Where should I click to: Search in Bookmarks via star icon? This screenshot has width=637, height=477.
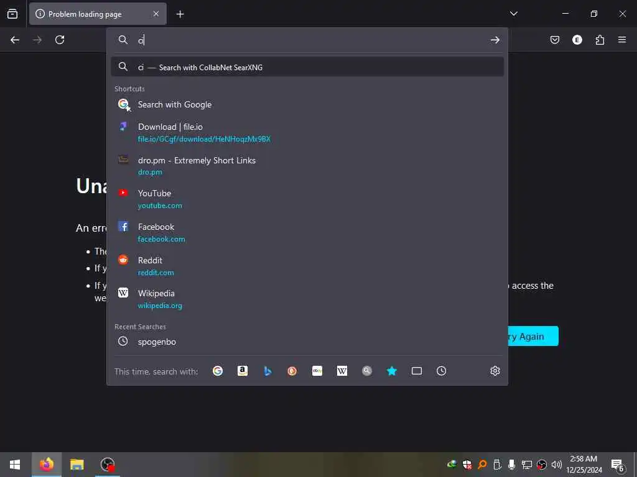[392, 371]
